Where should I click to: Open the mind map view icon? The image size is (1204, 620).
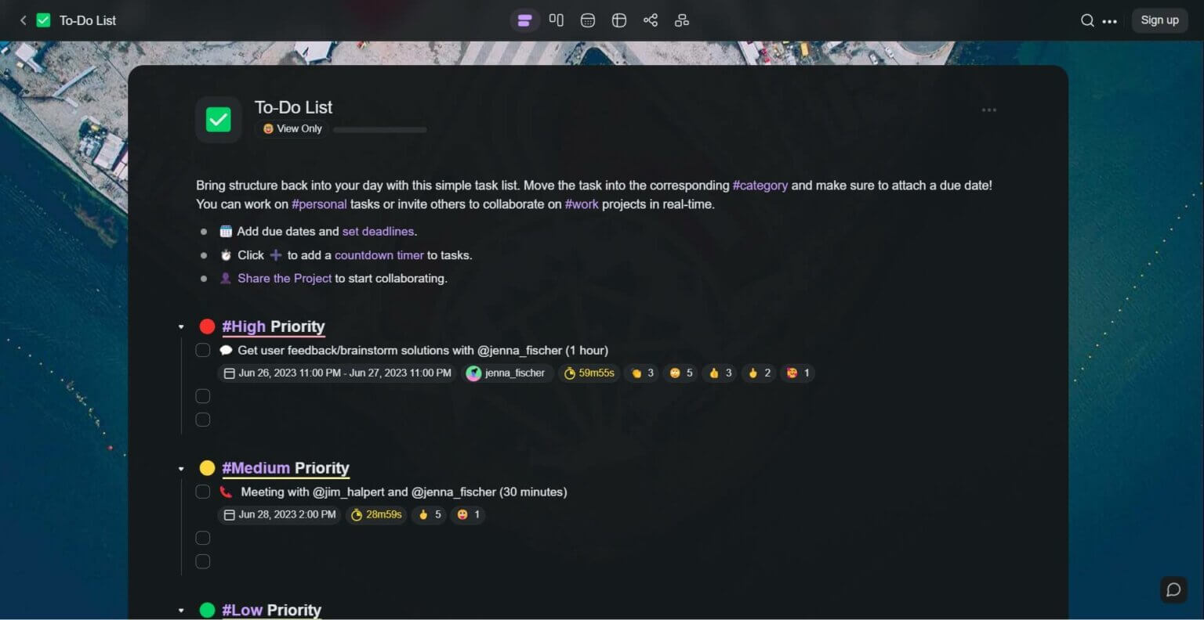tap(651, 20)
